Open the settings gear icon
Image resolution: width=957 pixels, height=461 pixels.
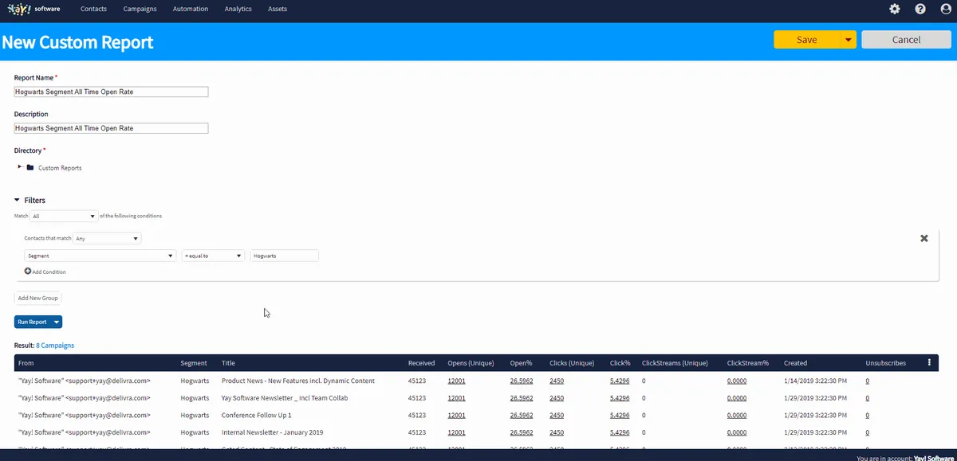coord(895,9)
